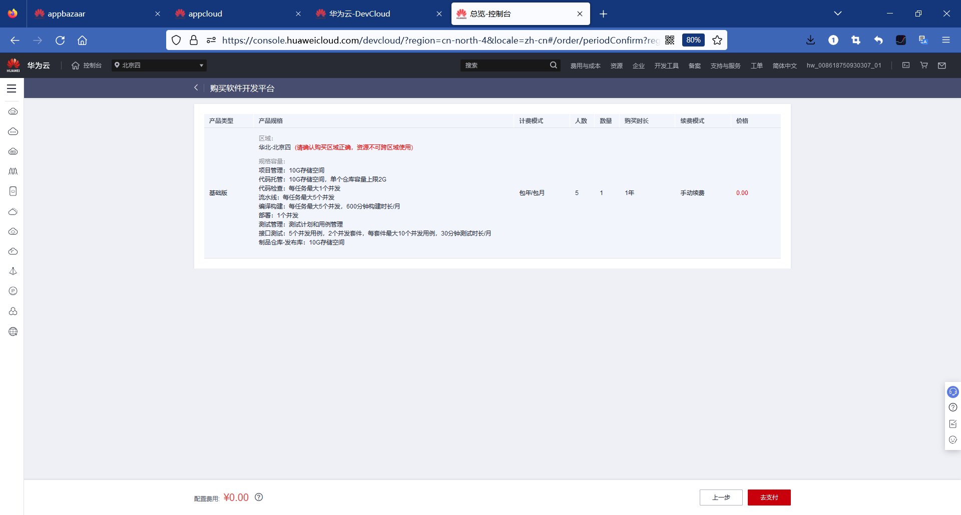Reload the current page
The image size is (961, 515).
pyautogui.click(x=60, y=40)
